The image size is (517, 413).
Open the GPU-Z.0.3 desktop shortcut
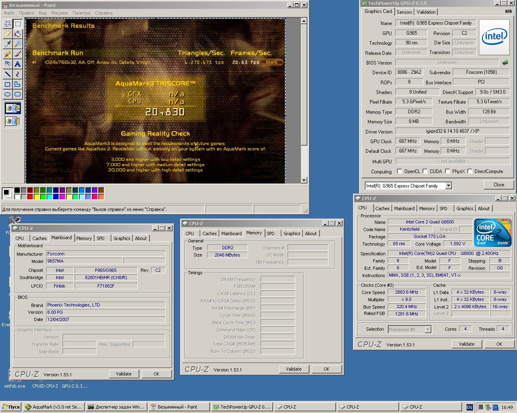[x=75, y=386]
